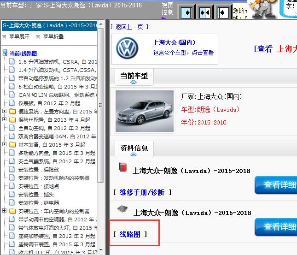Image resolution: width=297 pixels, height=255 pixels.
Task: Open 多功能方向盘 自2015年3月起 item
Action: click(x=57, y=153)
